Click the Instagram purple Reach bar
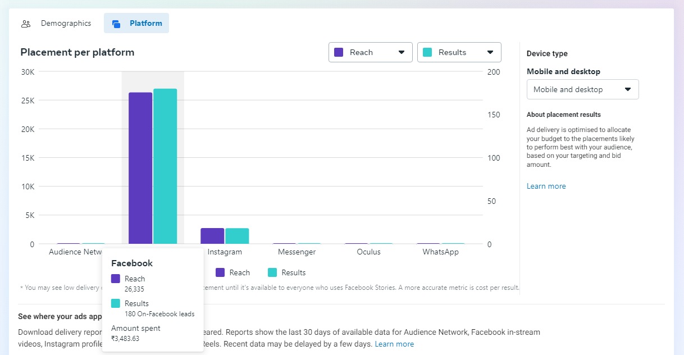Viewport: 684px width, 355px height. (x=212, y=236)
